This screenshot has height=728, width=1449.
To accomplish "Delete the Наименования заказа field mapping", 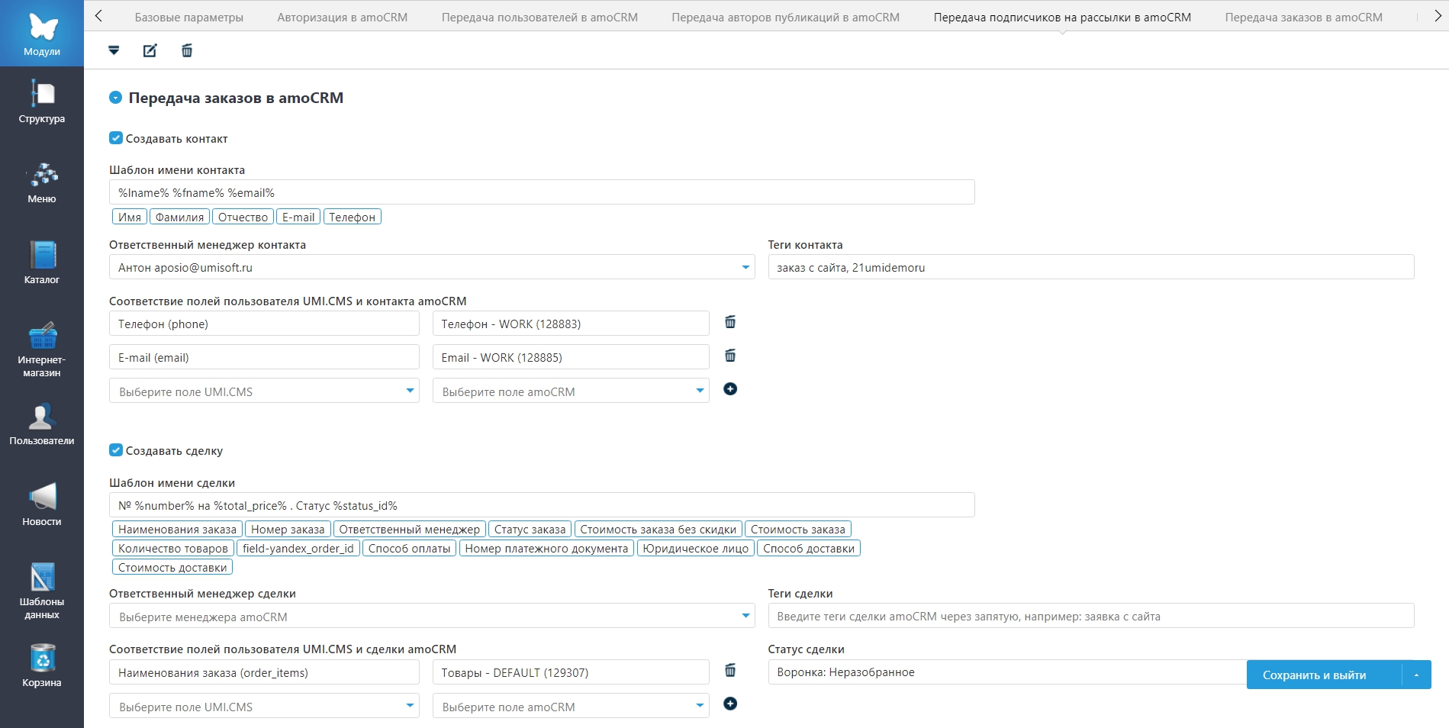I will pyautogui.click(x=730, y=670).
